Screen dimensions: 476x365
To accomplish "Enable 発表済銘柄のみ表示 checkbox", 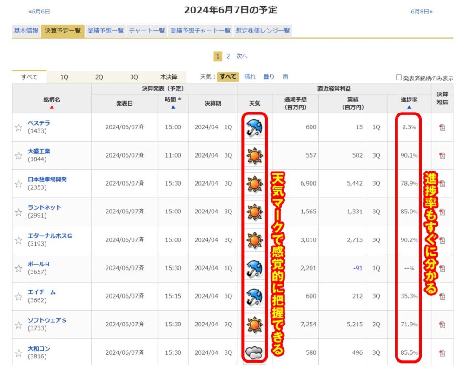I will coord(398,78).
